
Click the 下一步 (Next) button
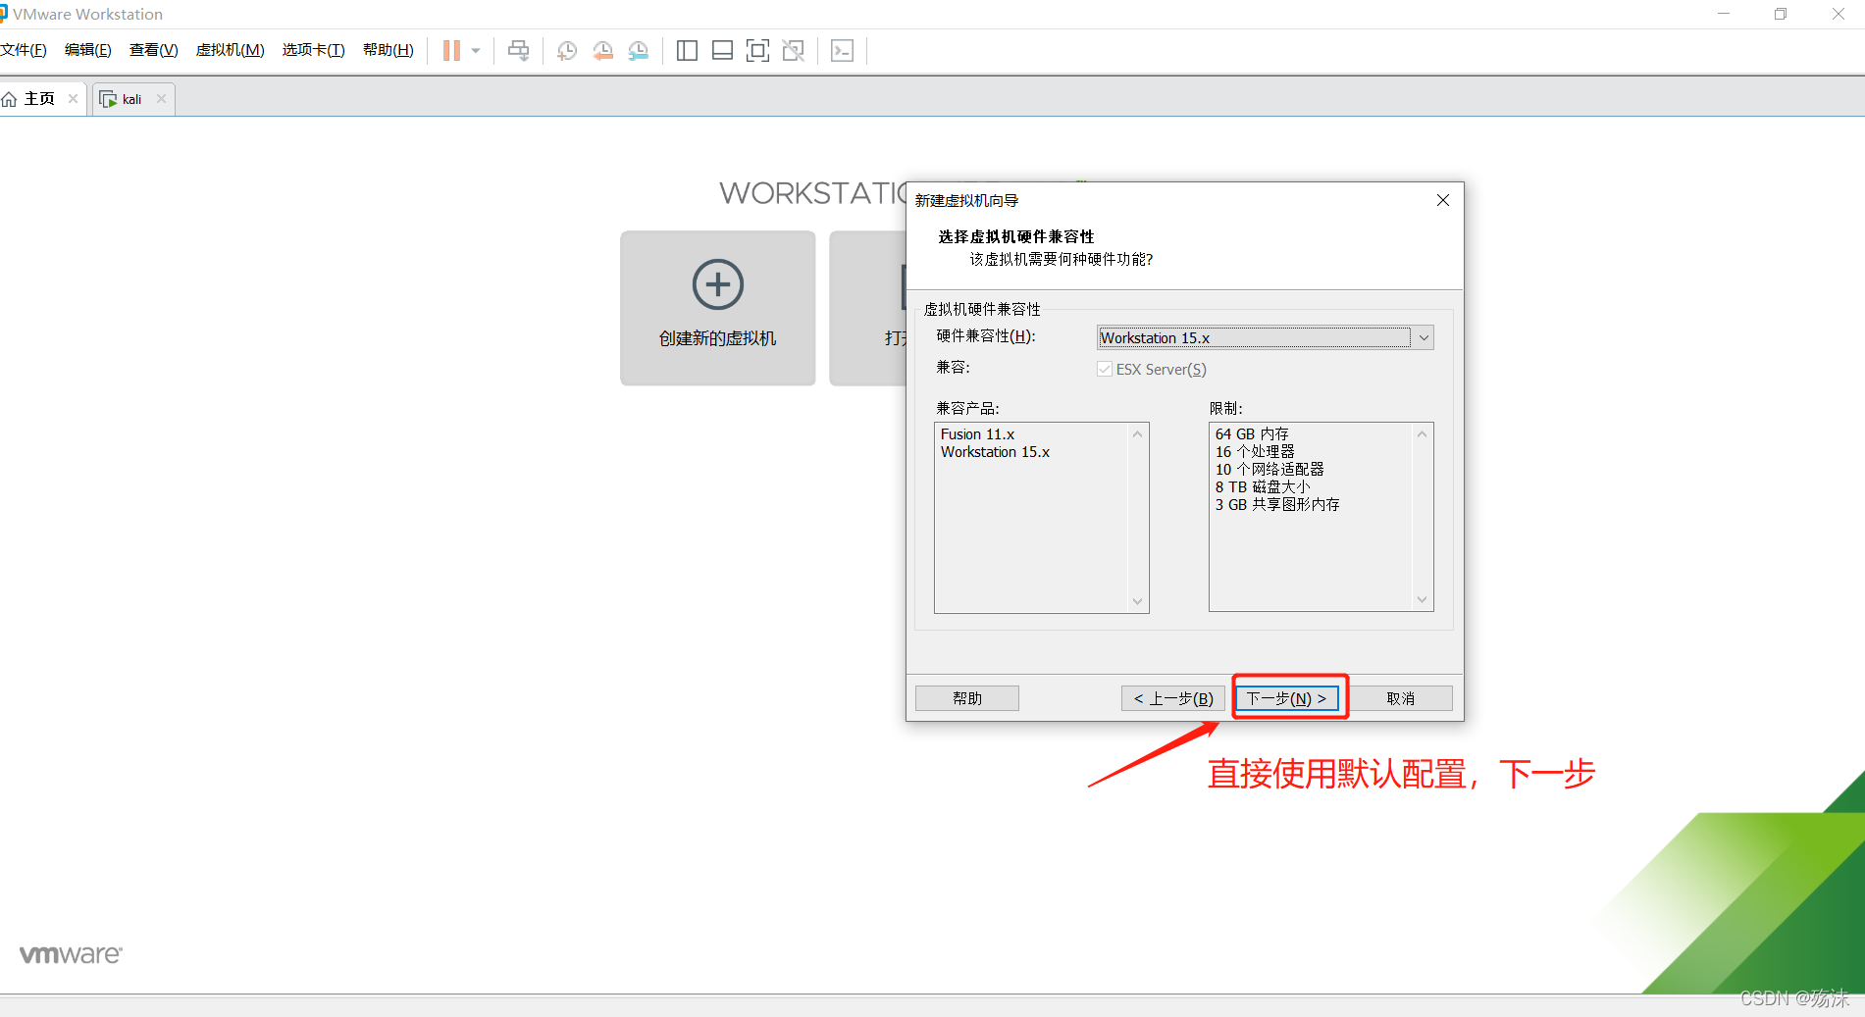pos(1286,698)
